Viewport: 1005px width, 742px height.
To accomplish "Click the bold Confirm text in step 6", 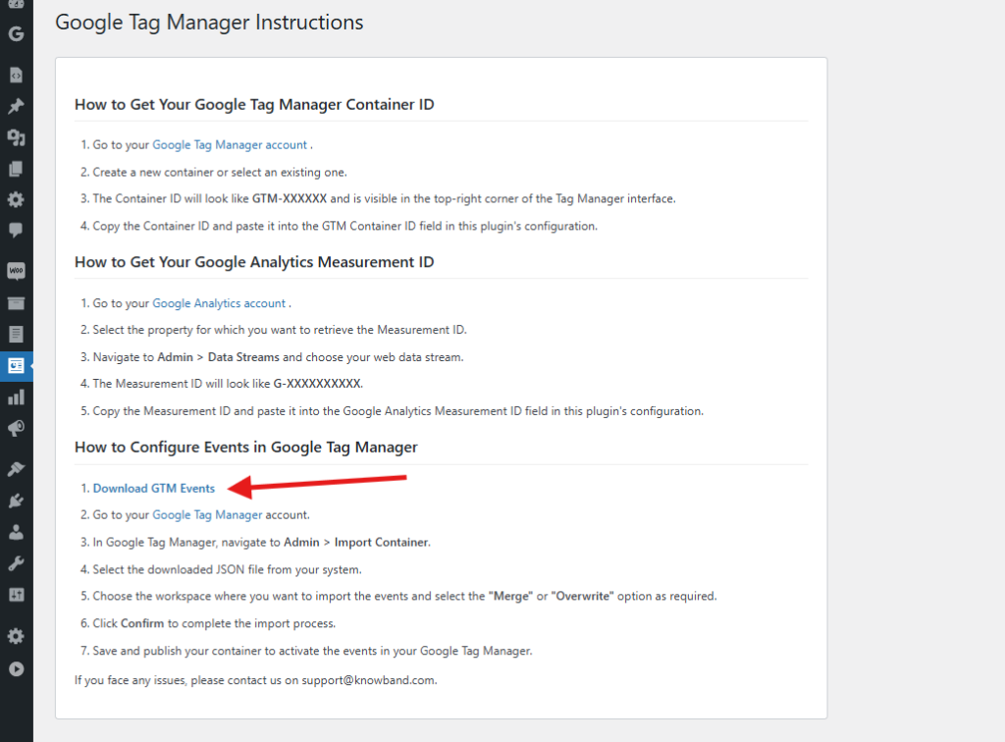I will pos(141,623).
